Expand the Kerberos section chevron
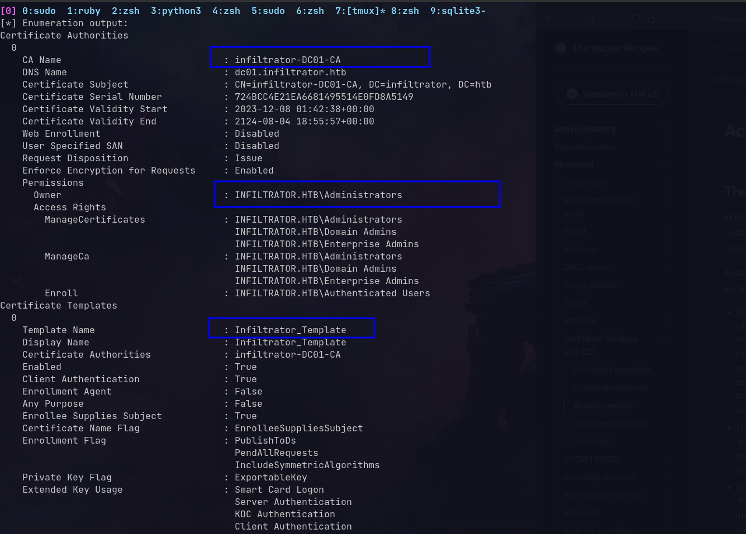This screenshot has height=534, width=746. (x=665, y=249)
